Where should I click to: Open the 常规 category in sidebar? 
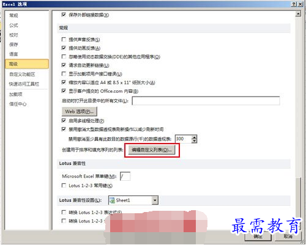click(x=13, y=15)
